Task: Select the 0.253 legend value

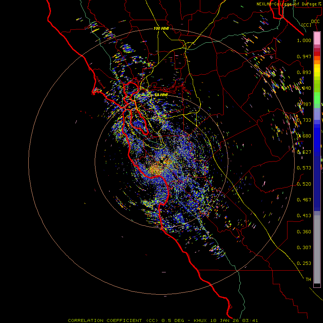Action: point(304,263)
